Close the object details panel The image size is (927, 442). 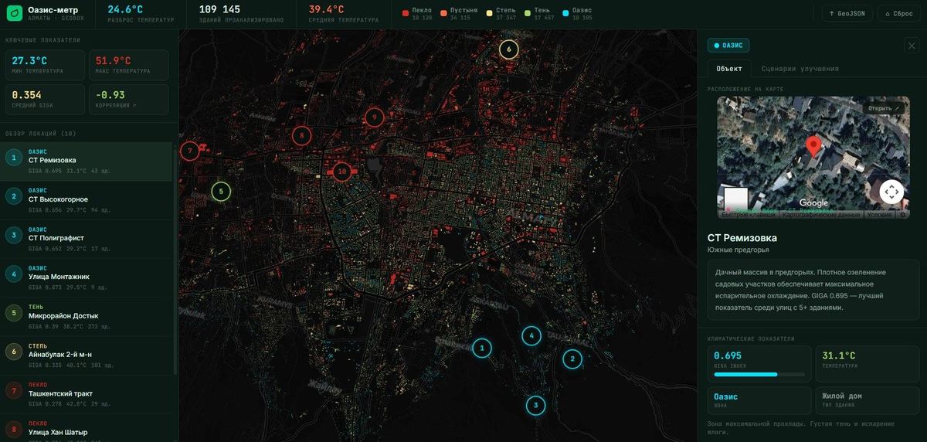912,46
